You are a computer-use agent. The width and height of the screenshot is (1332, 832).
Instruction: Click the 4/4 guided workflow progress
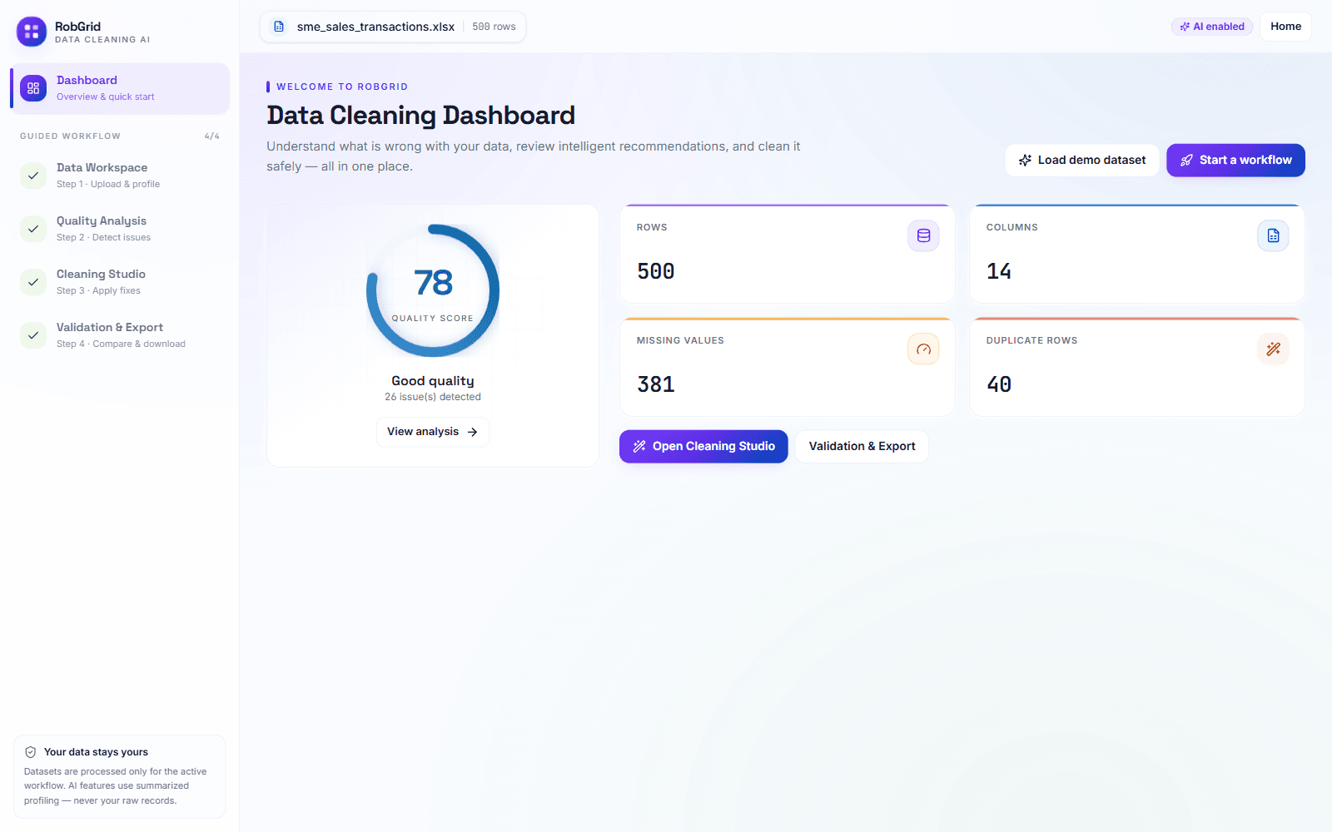(212, 136)
